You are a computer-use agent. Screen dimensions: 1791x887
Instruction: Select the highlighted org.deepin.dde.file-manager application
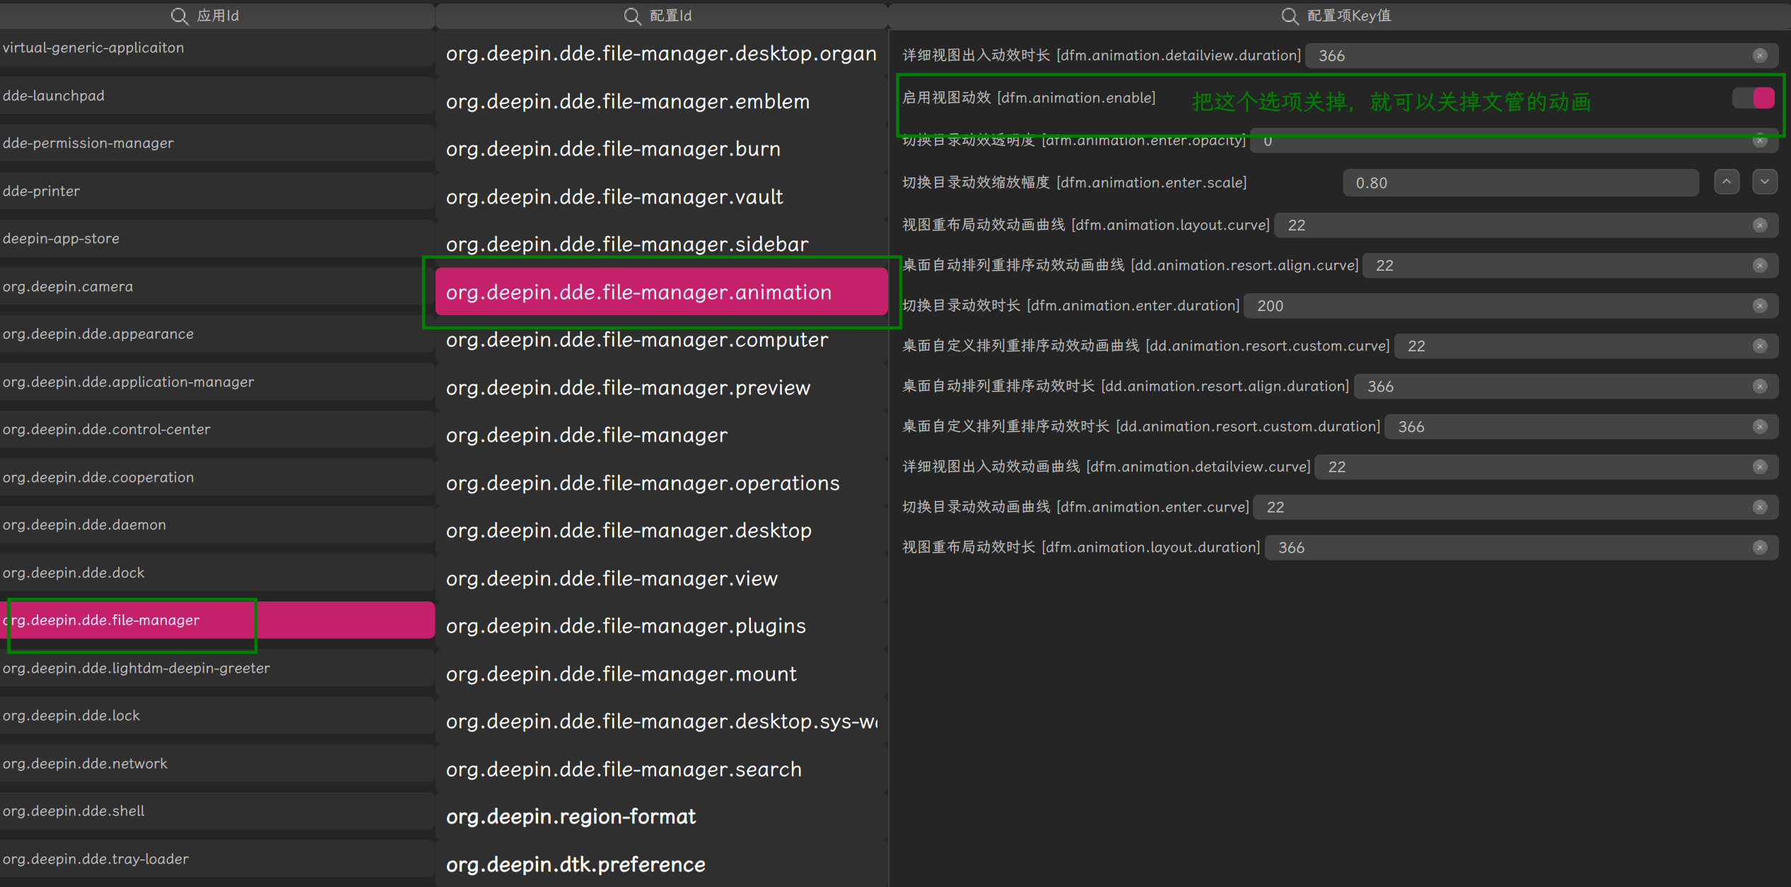coord(217,620)
